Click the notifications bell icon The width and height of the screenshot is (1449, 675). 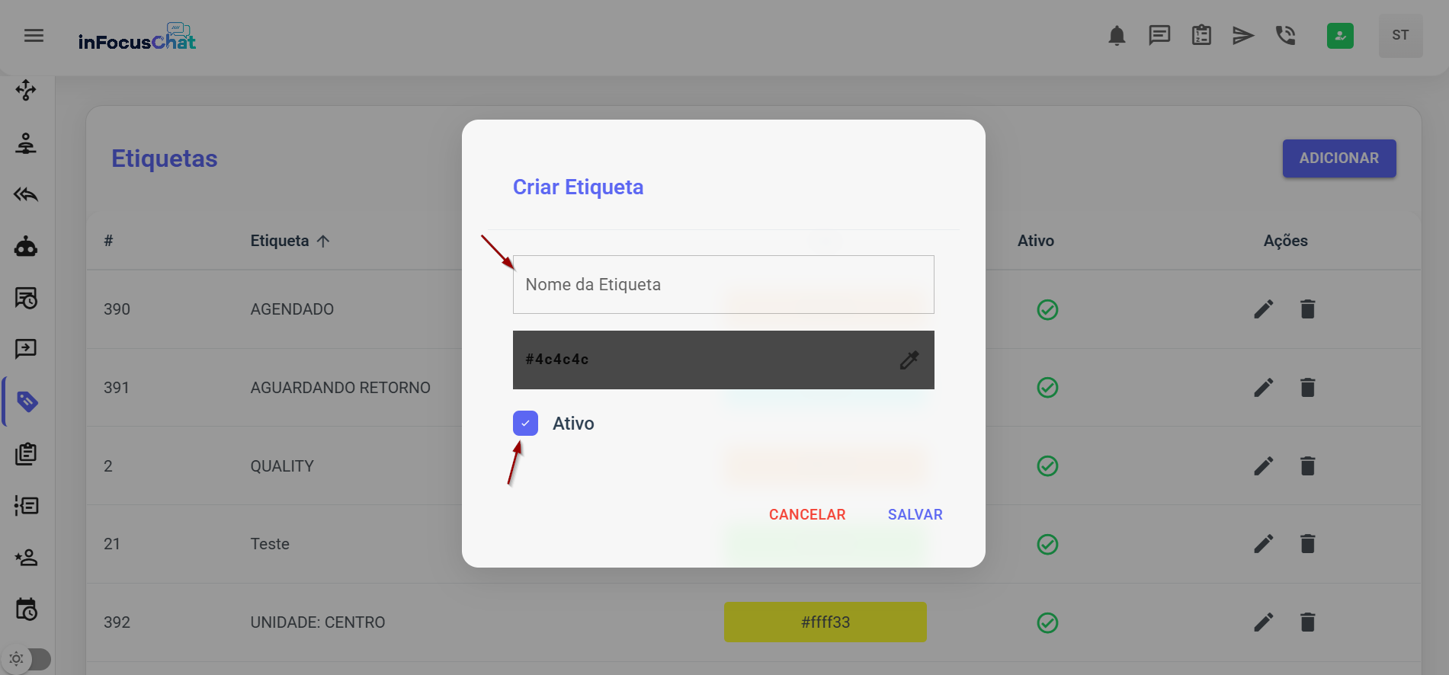point(1117,36)
